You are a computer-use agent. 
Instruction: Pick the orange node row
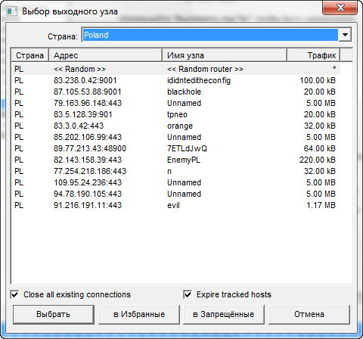[176, 126]
